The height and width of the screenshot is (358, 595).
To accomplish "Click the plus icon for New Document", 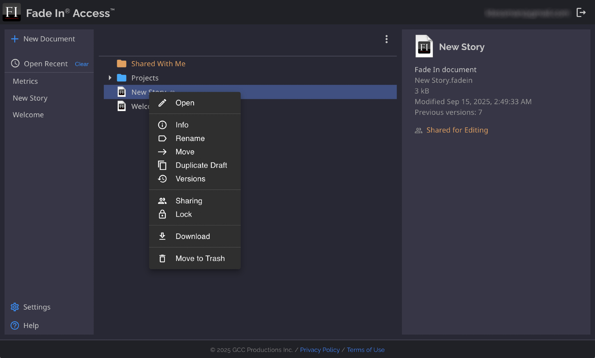I will pyautogui.click(x=15, y=39).
